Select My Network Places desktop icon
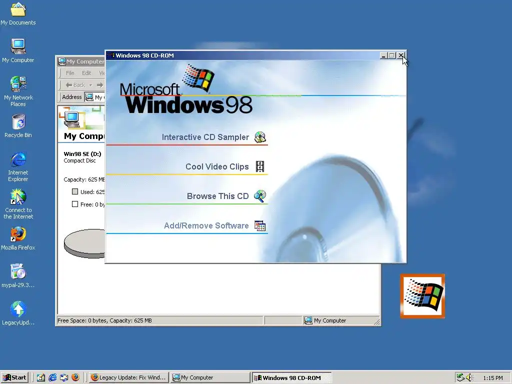The width and height of the screenshot is (512, 384). pyautogui.click(x=18, y=91)
